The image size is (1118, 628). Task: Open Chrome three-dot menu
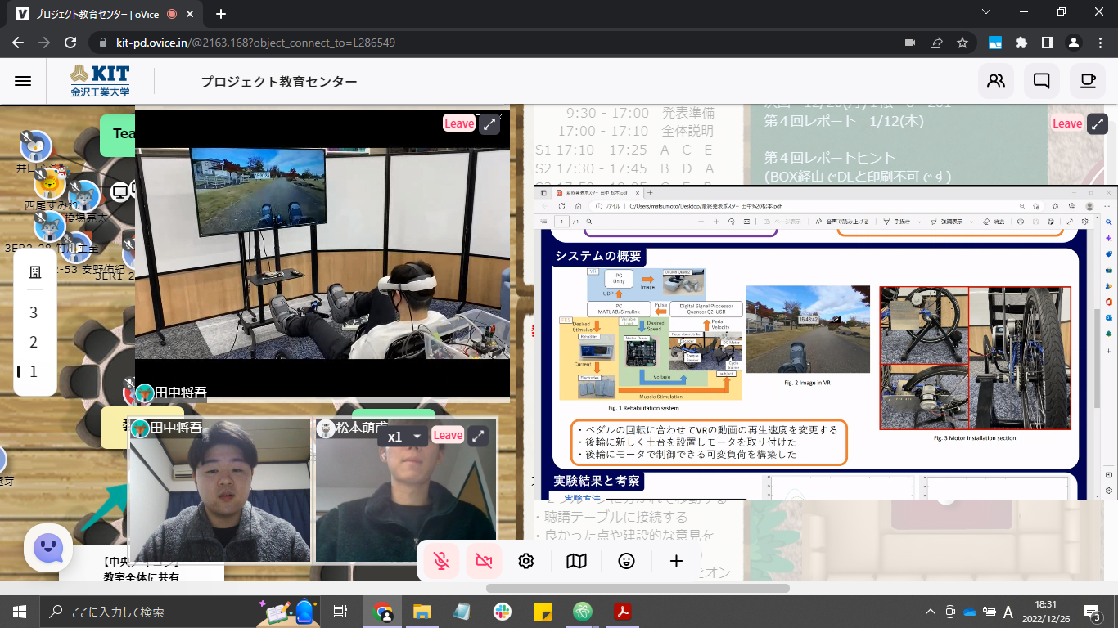[1101, 43]
